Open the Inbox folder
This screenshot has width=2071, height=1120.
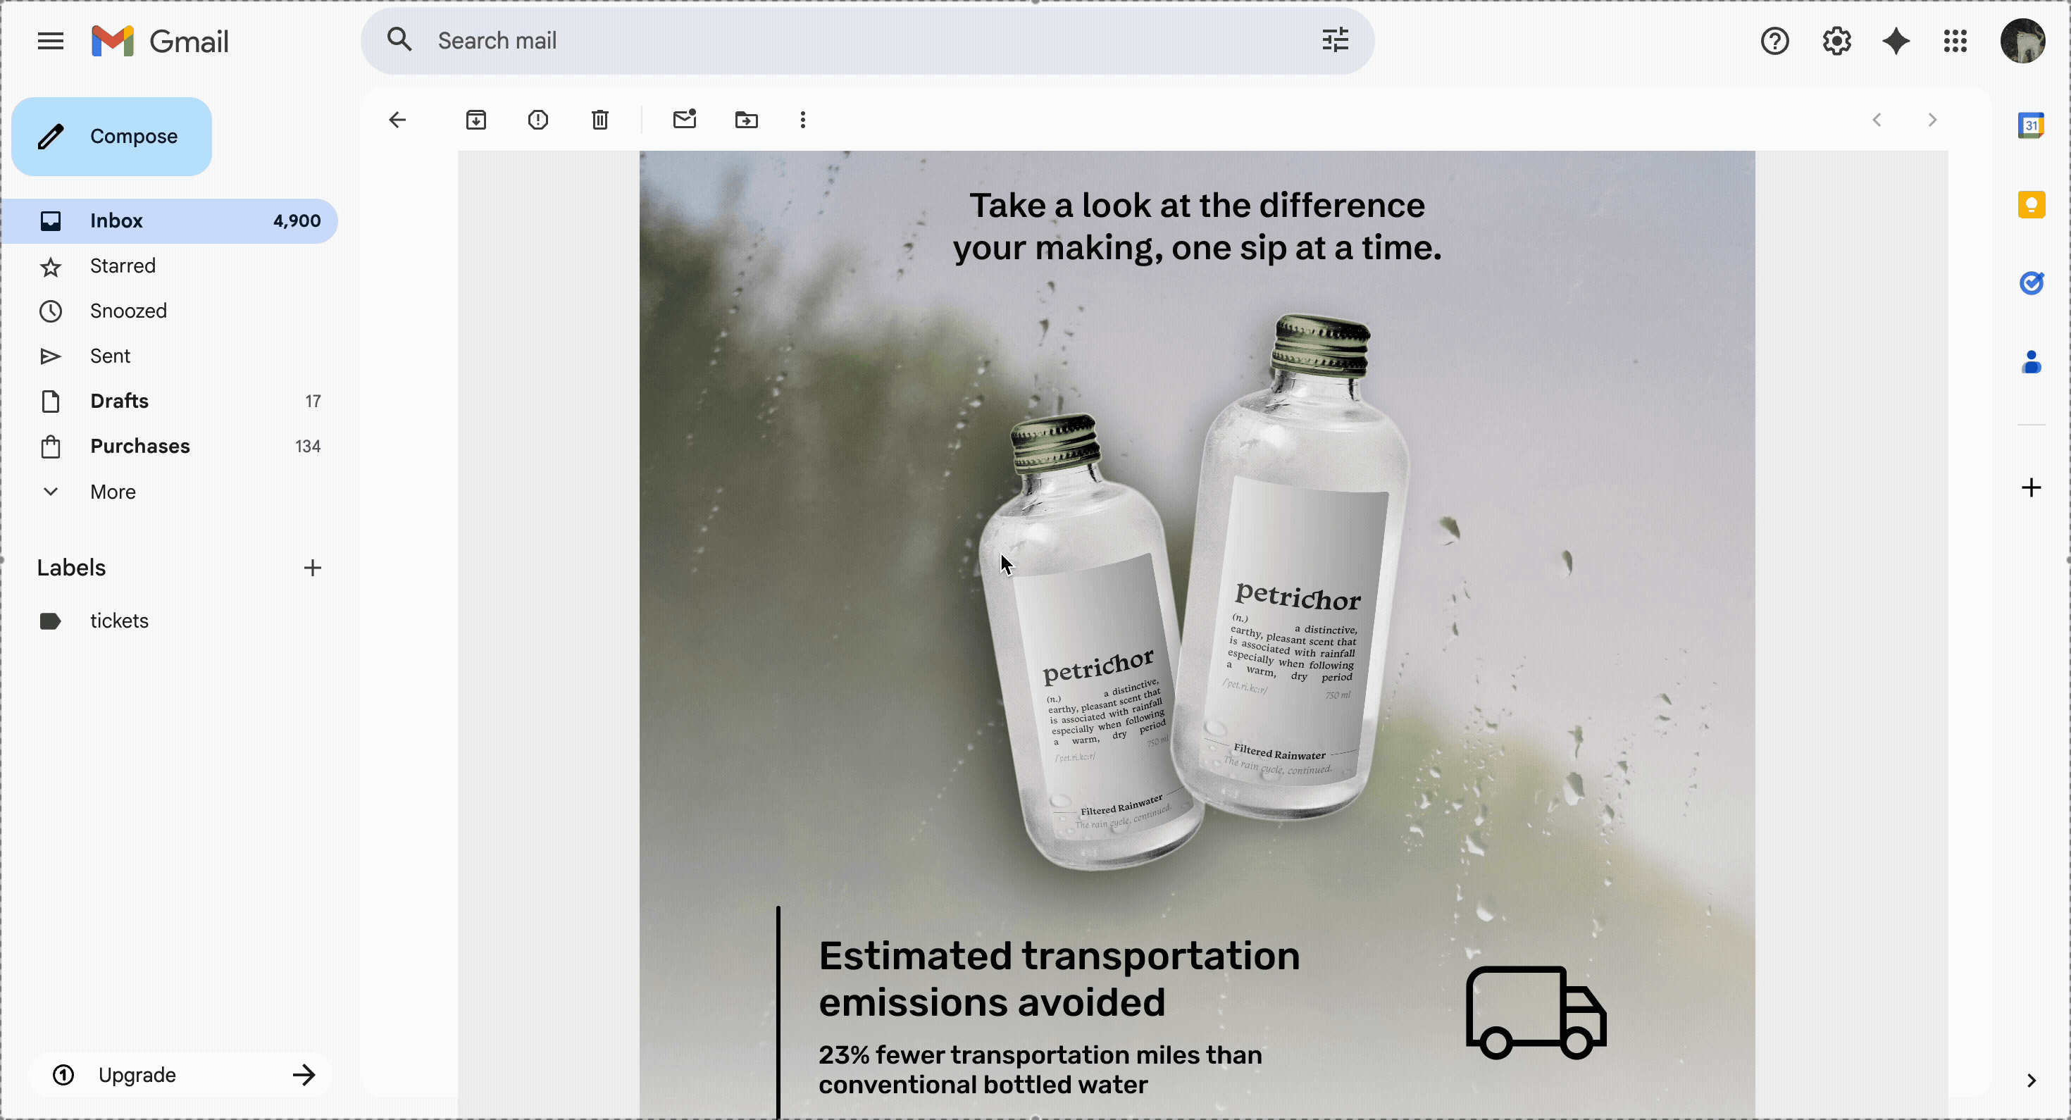coord(169,221)
